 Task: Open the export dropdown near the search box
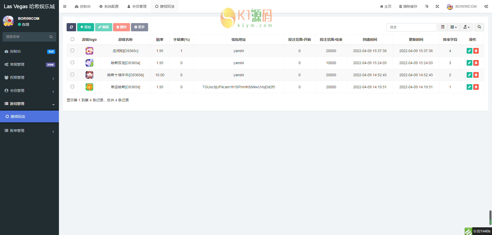(466, 27)
